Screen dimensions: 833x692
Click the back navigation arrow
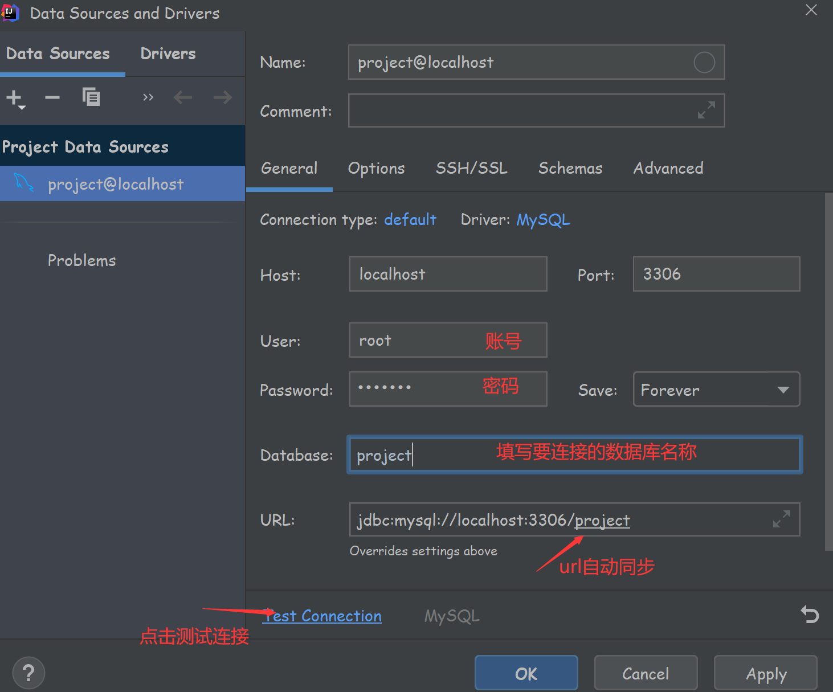click(183, 97)
